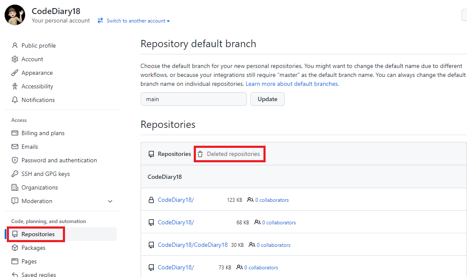Click repo icon beside CodeDiary18/CodeDiary18
The width and height of the screenshot is (467, 277).
coord(151,245)
